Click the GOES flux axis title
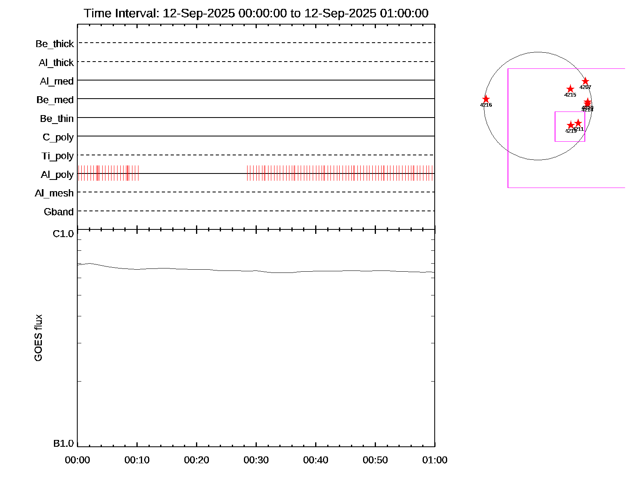644x483 pixels. 38,338
